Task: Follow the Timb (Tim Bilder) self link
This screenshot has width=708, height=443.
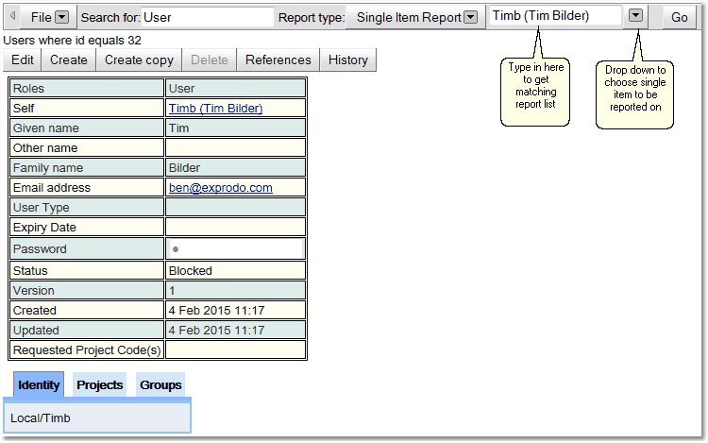Action: point(215,109)
